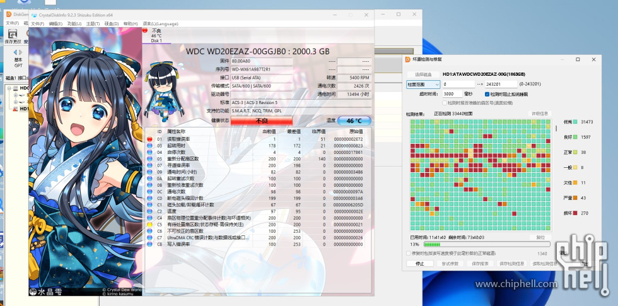
Task: Click status icon of row C4
Action: click(149, 218)
